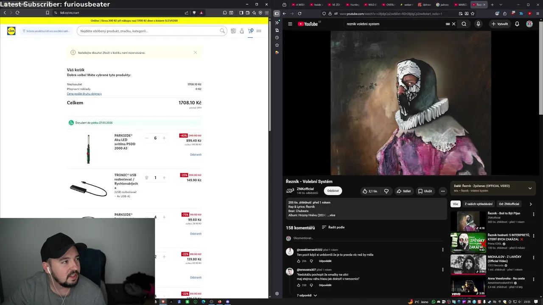
Task: Open 'Cena podle druhu dopravy' link
Action: (84, 94)
